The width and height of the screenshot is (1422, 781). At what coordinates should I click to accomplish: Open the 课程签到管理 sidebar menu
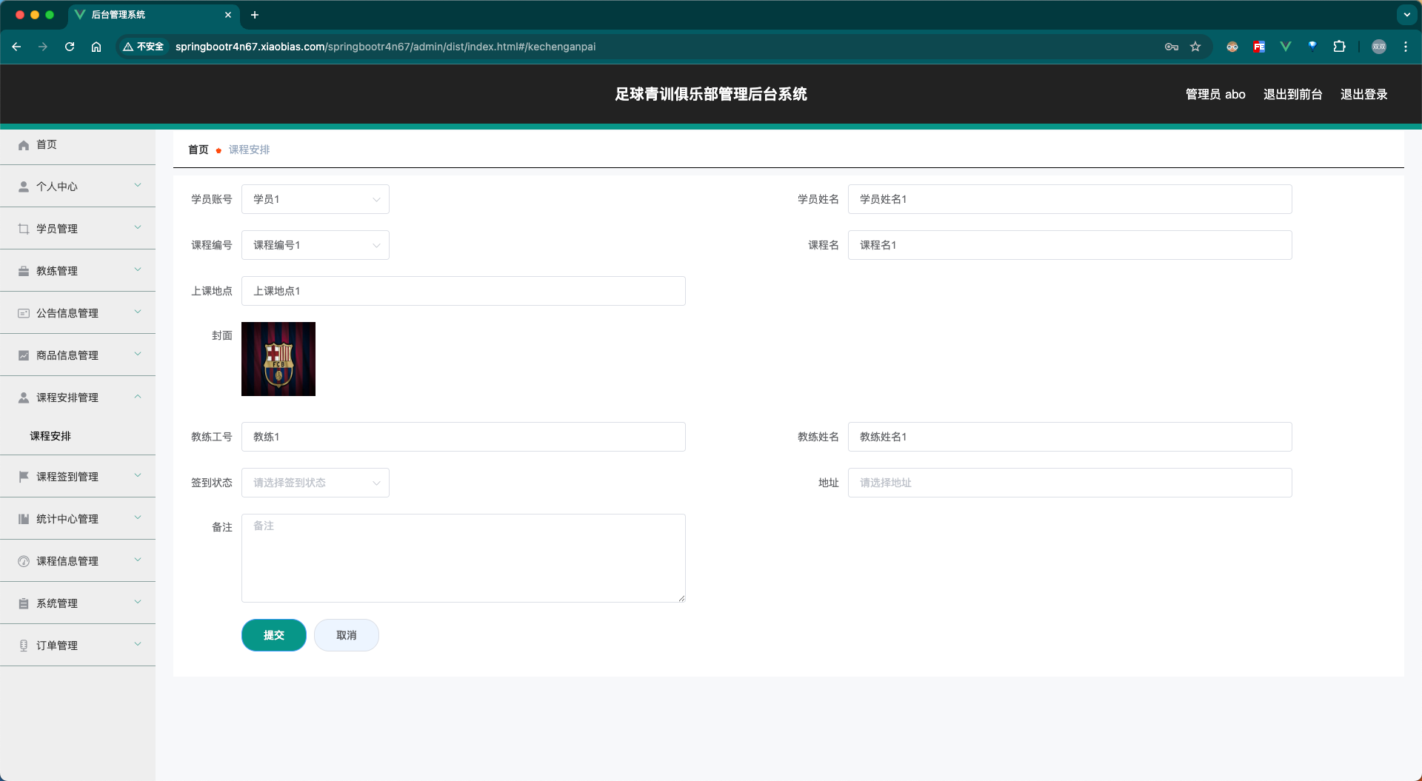(x=78, y=477)
